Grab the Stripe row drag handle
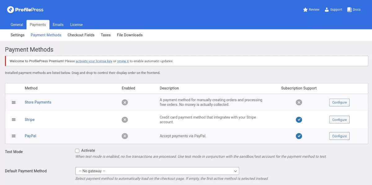The width and height of the screenshot is (372, 185). click(x=14, y=120)
